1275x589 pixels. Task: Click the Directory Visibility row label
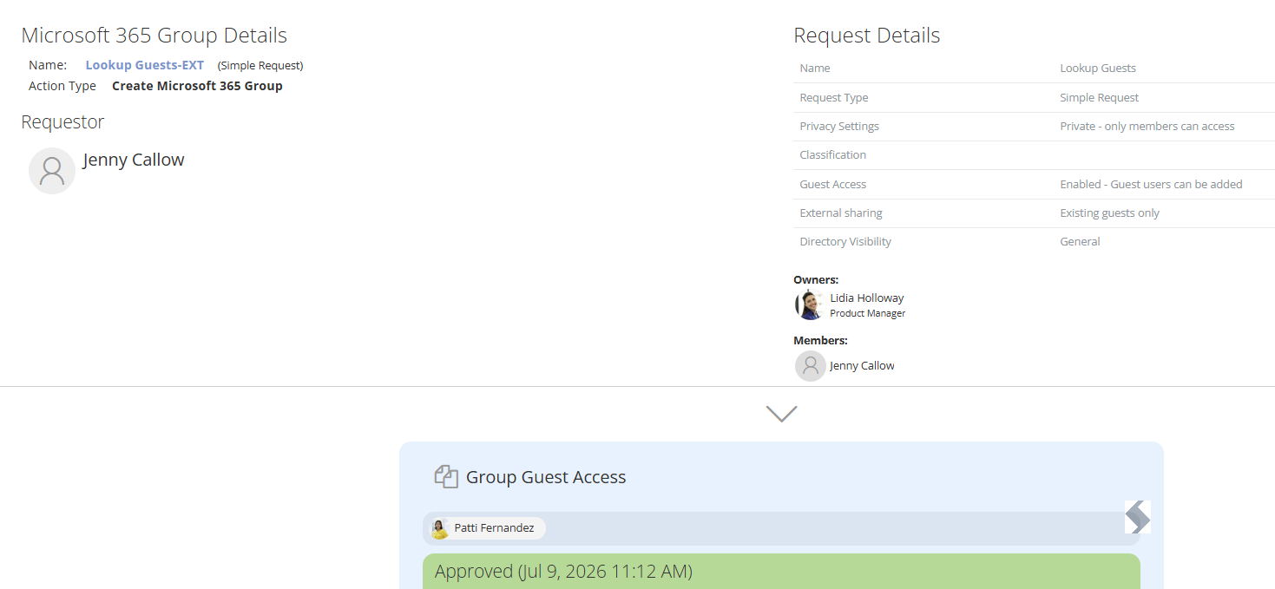coord(845,241)
